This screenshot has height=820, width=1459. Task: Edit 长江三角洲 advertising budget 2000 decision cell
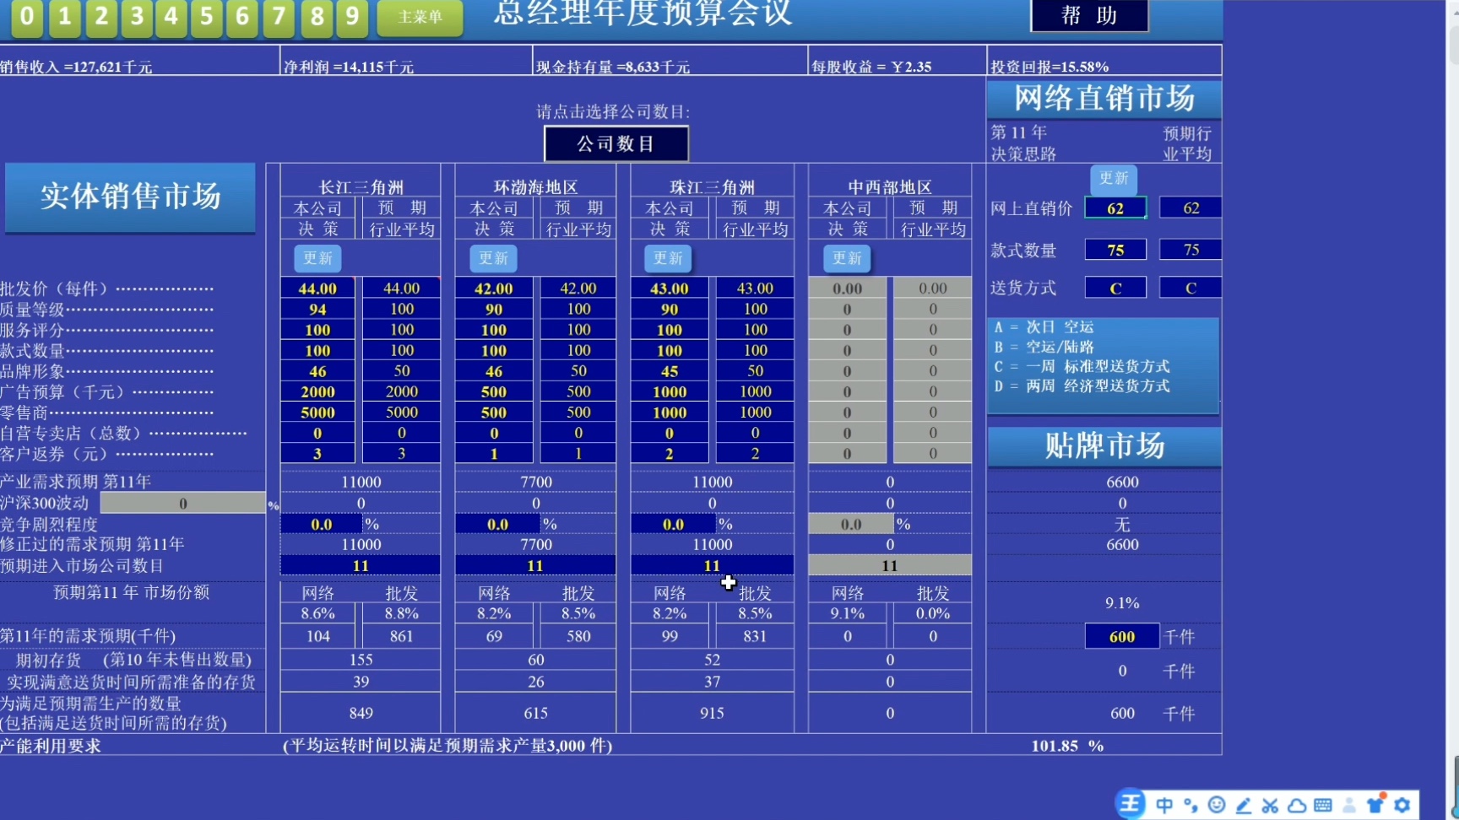317,392
